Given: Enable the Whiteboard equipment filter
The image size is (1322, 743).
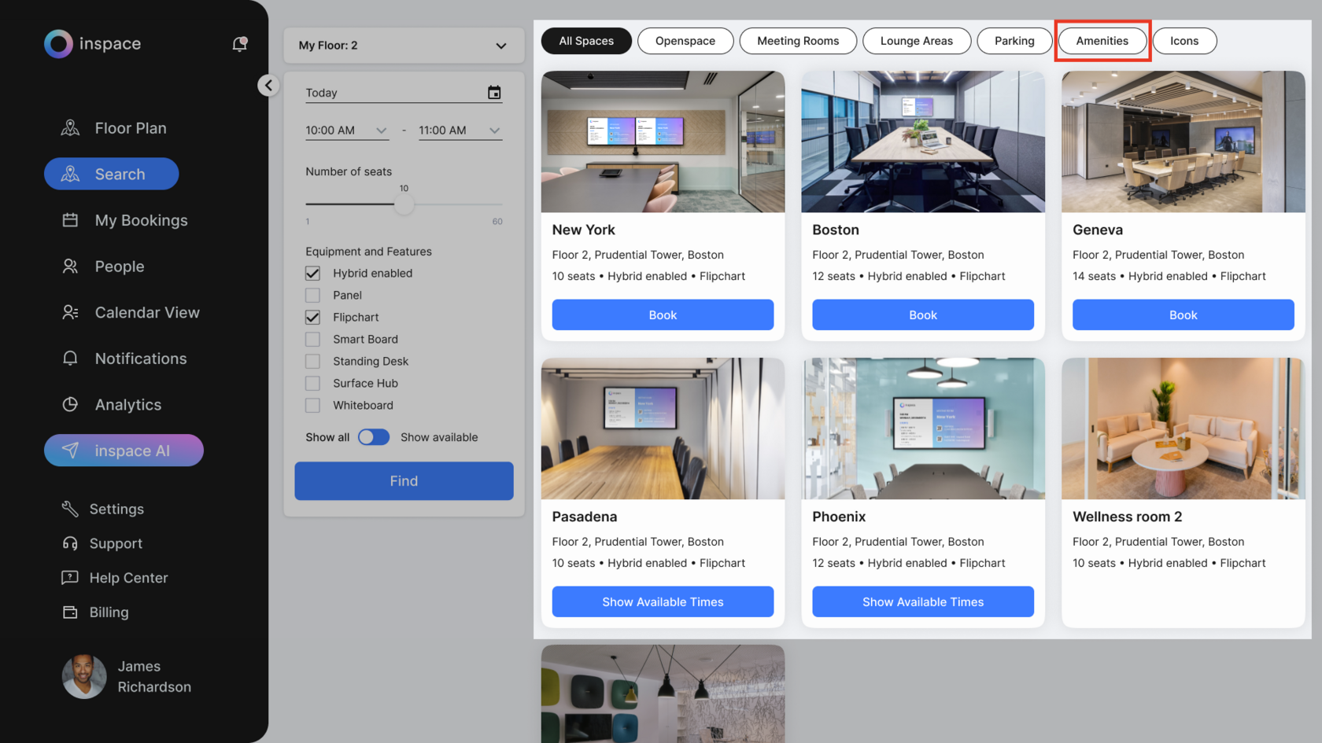Looking at the screenshot, I should coord(312,405).
